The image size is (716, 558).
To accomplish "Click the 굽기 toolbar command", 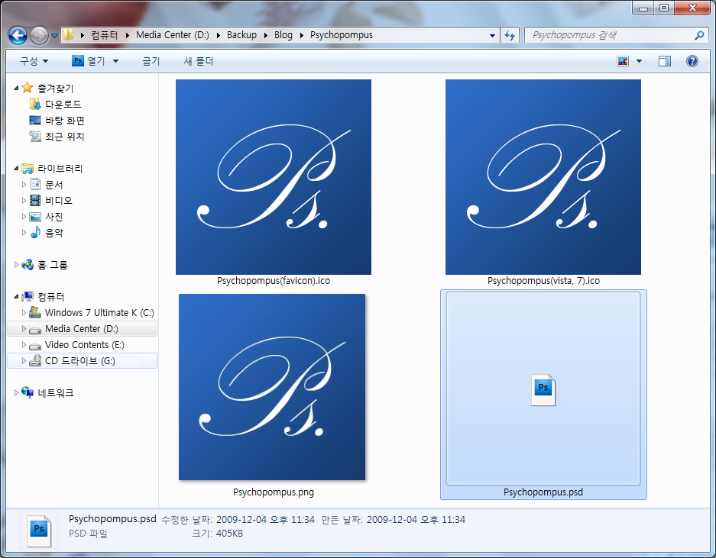I will (151, 61).
